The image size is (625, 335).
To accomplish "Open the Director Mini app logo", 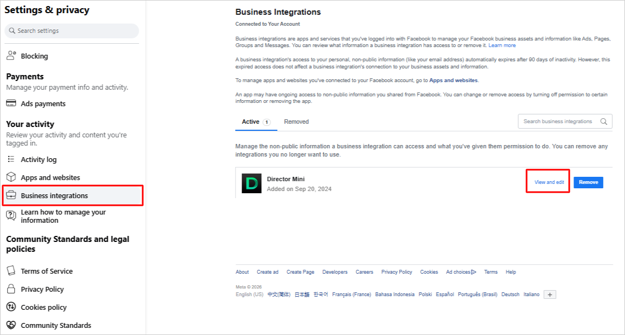I will click(x=252, y=183).
